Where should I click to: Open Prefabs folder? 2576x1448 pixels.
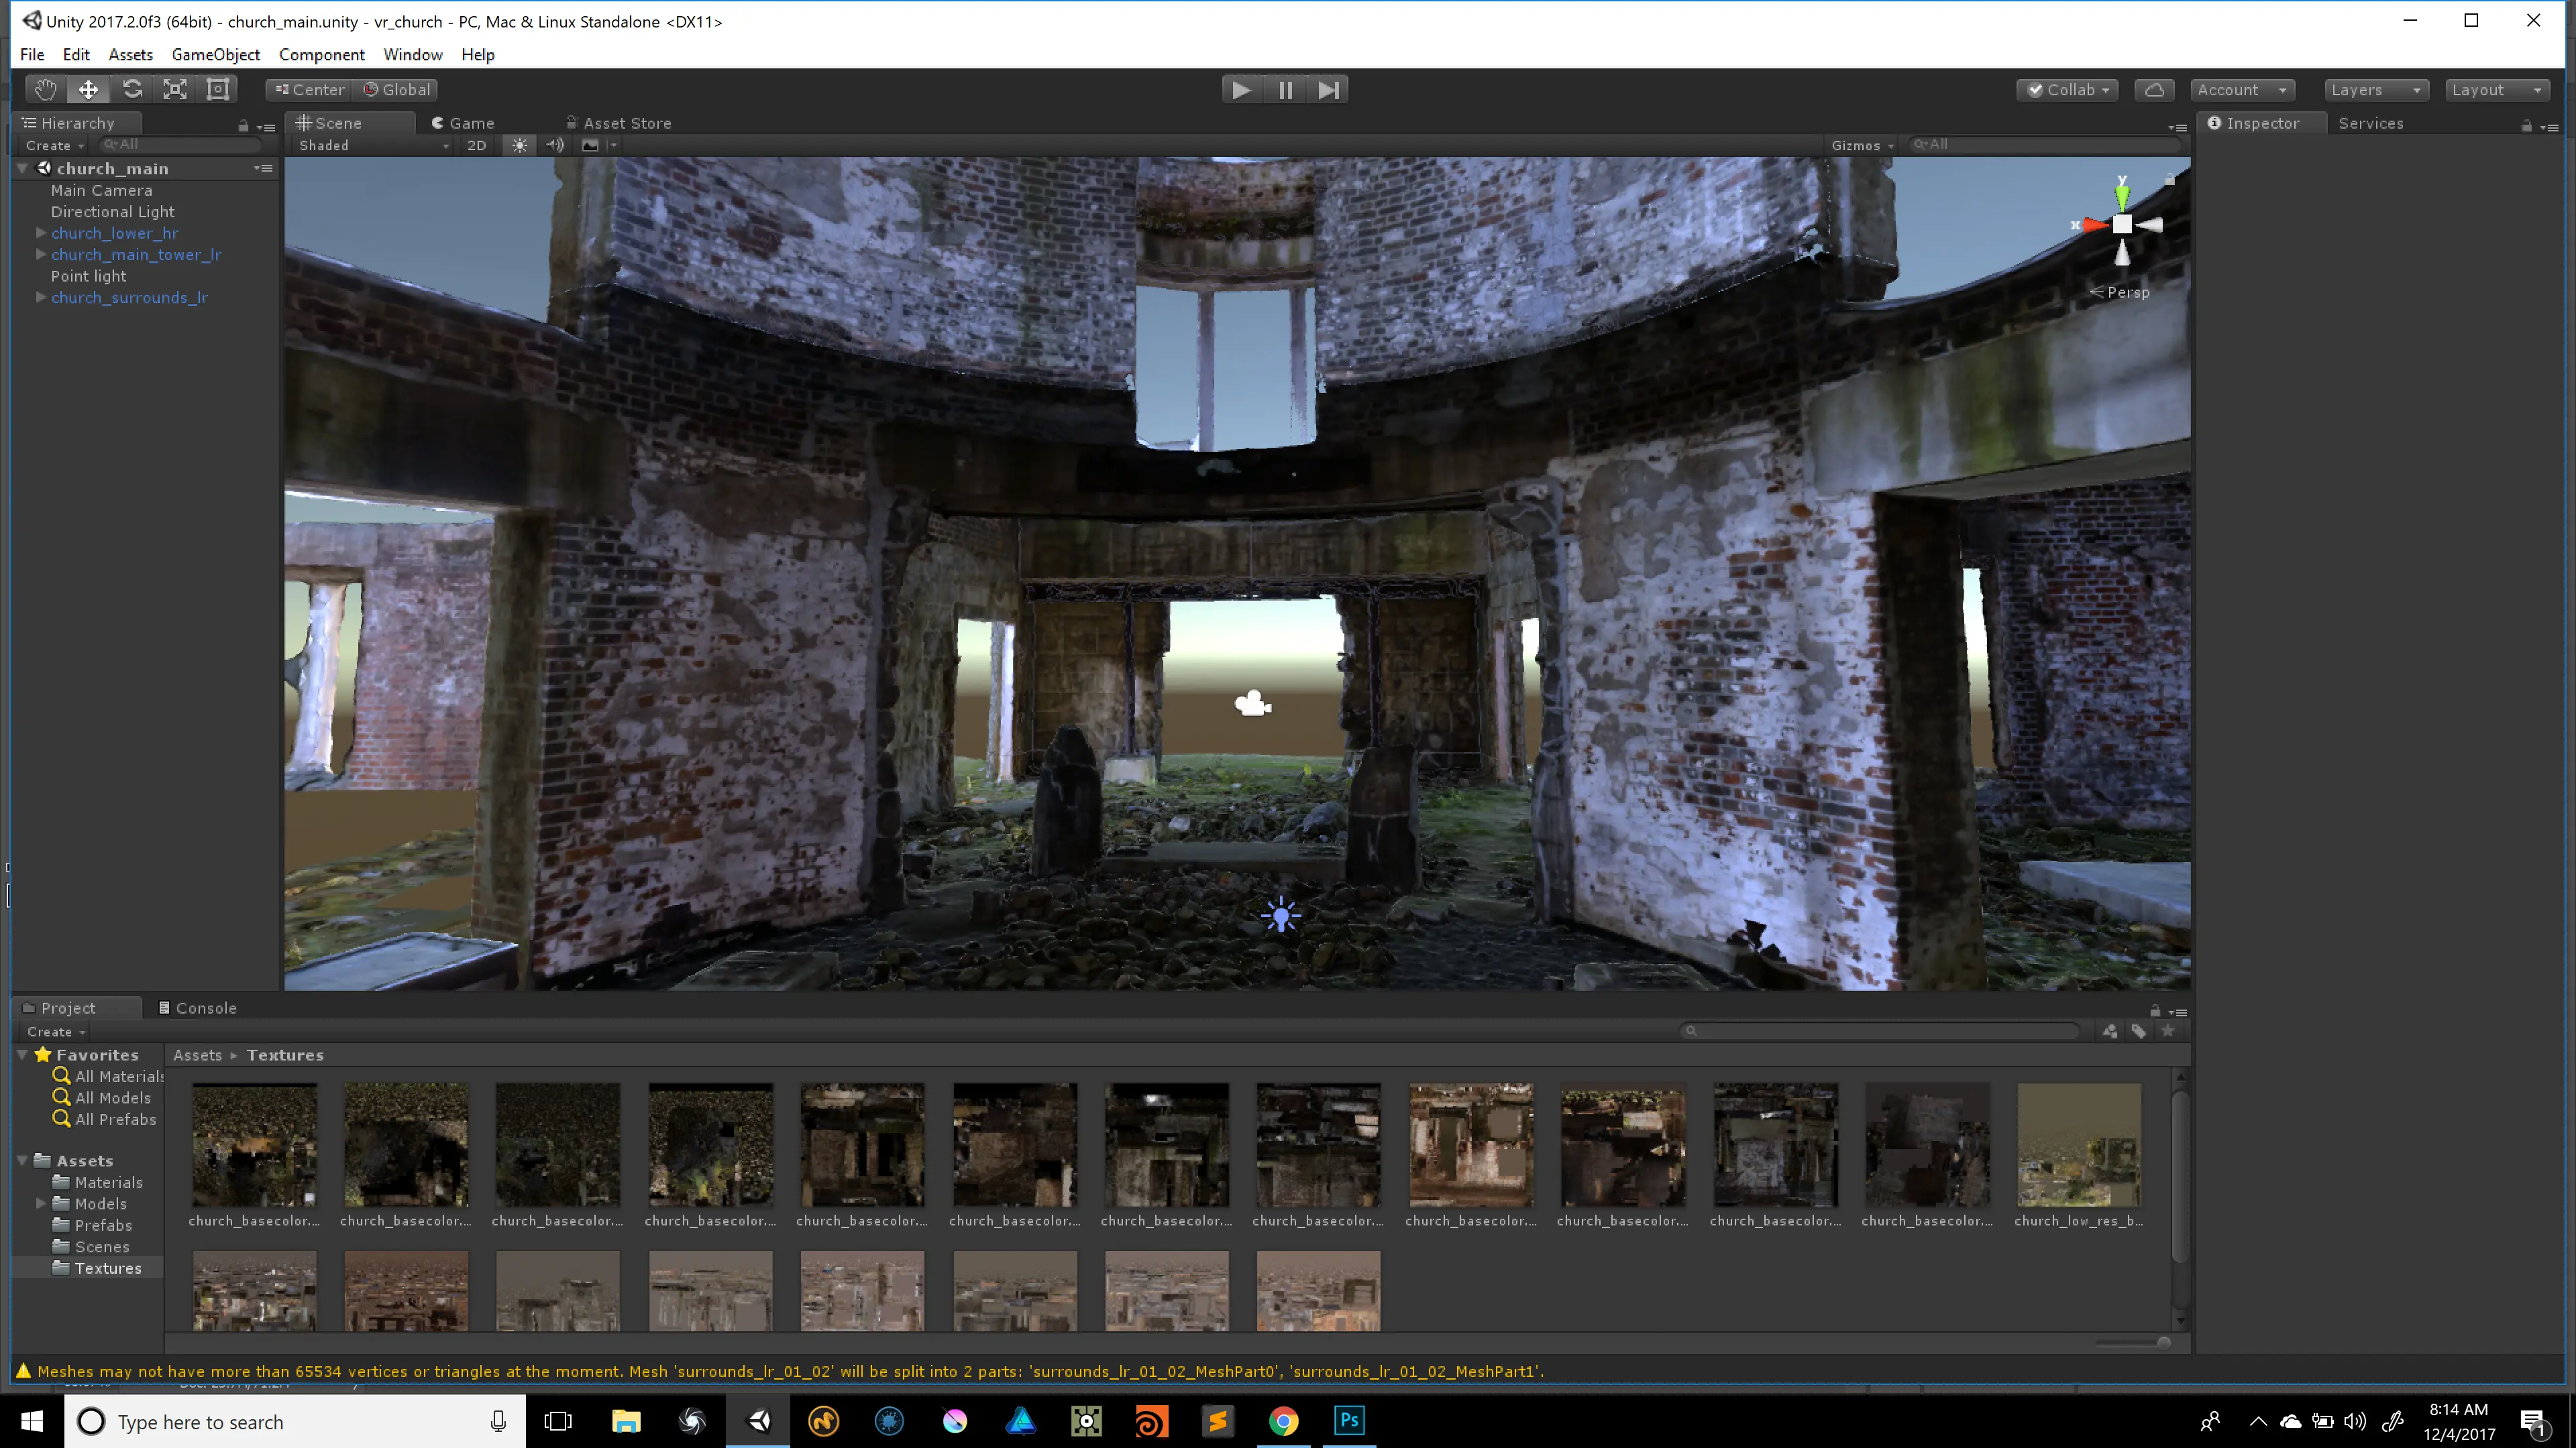92,1225
